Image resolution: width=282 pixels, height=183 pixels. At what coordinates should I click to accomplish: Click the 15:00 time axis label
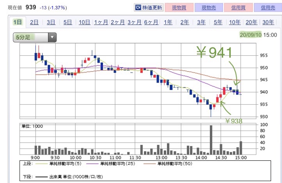pyautogui.click(x=241, y=158)
